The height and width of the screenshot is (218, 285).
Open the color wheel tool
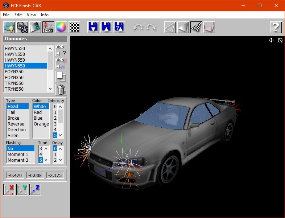61,27
